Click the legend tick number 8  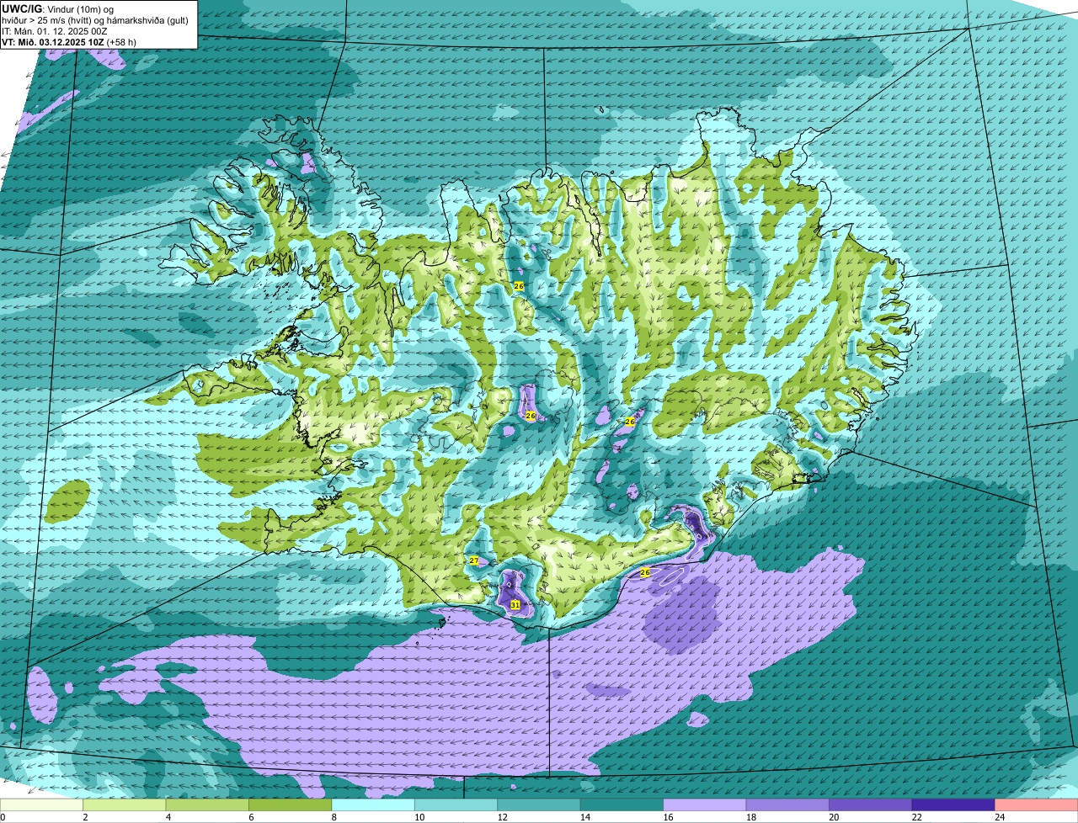tap(334, 817)
